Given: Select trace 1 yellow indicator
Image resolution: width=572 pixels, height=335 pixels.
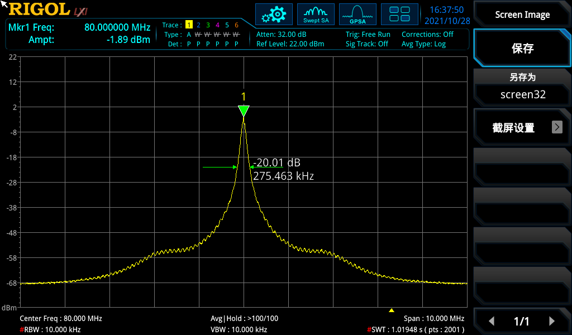Looking at the screenshot, I should pos(189,25).
